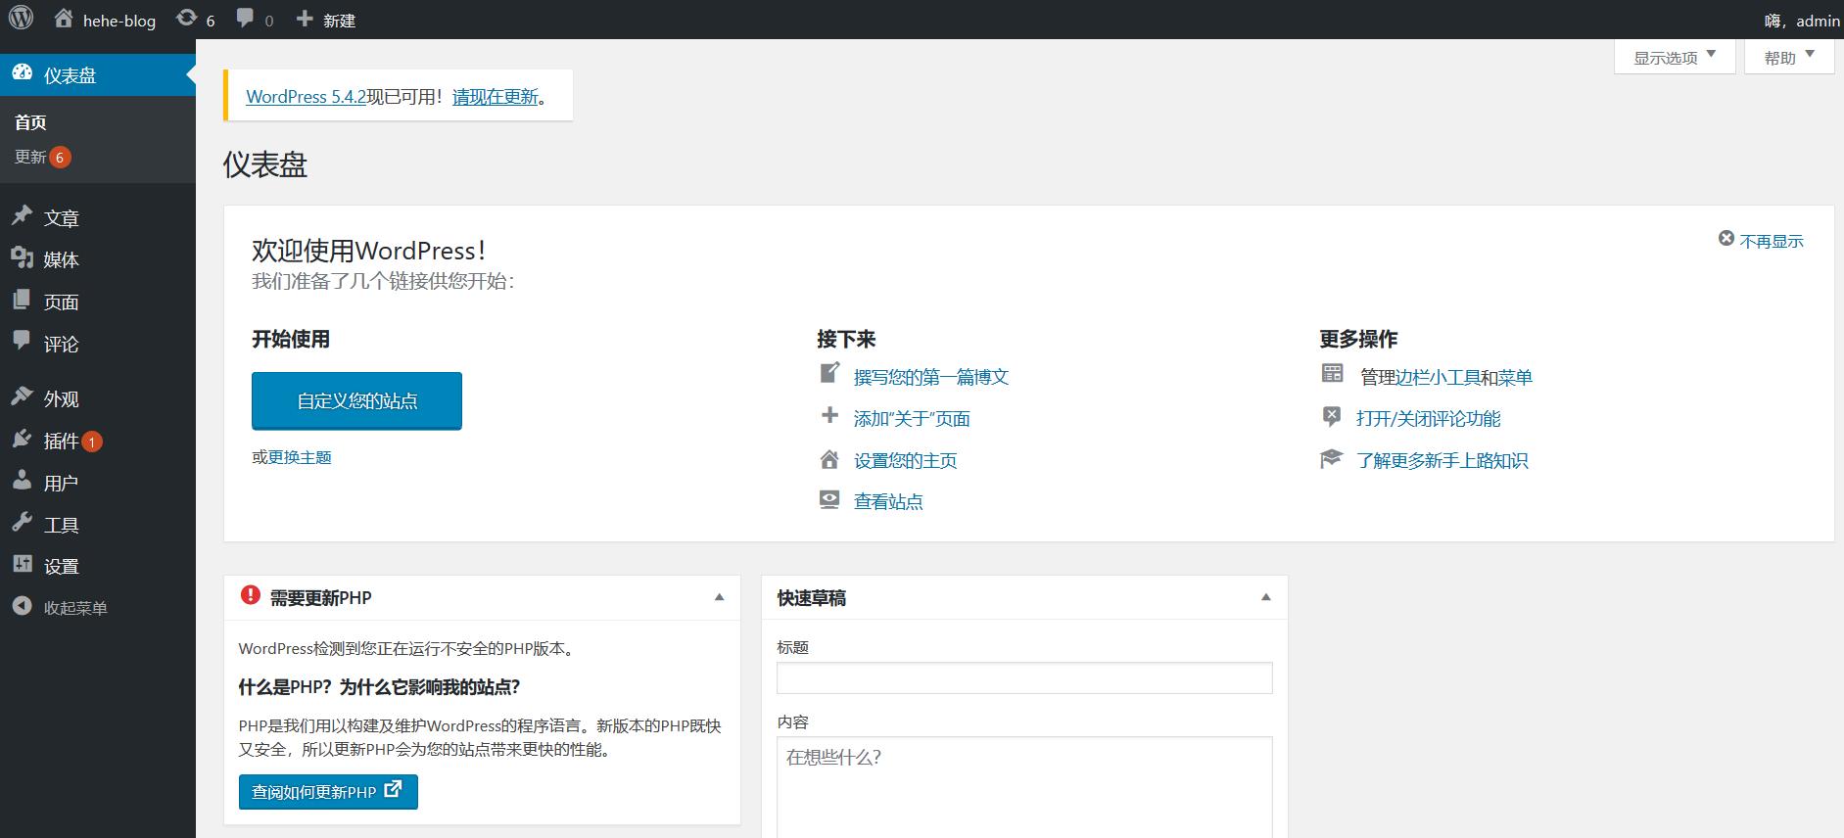Click the red warning icon in 需要更新PHP
1844x838 pixels.
(x=251, y=594)
